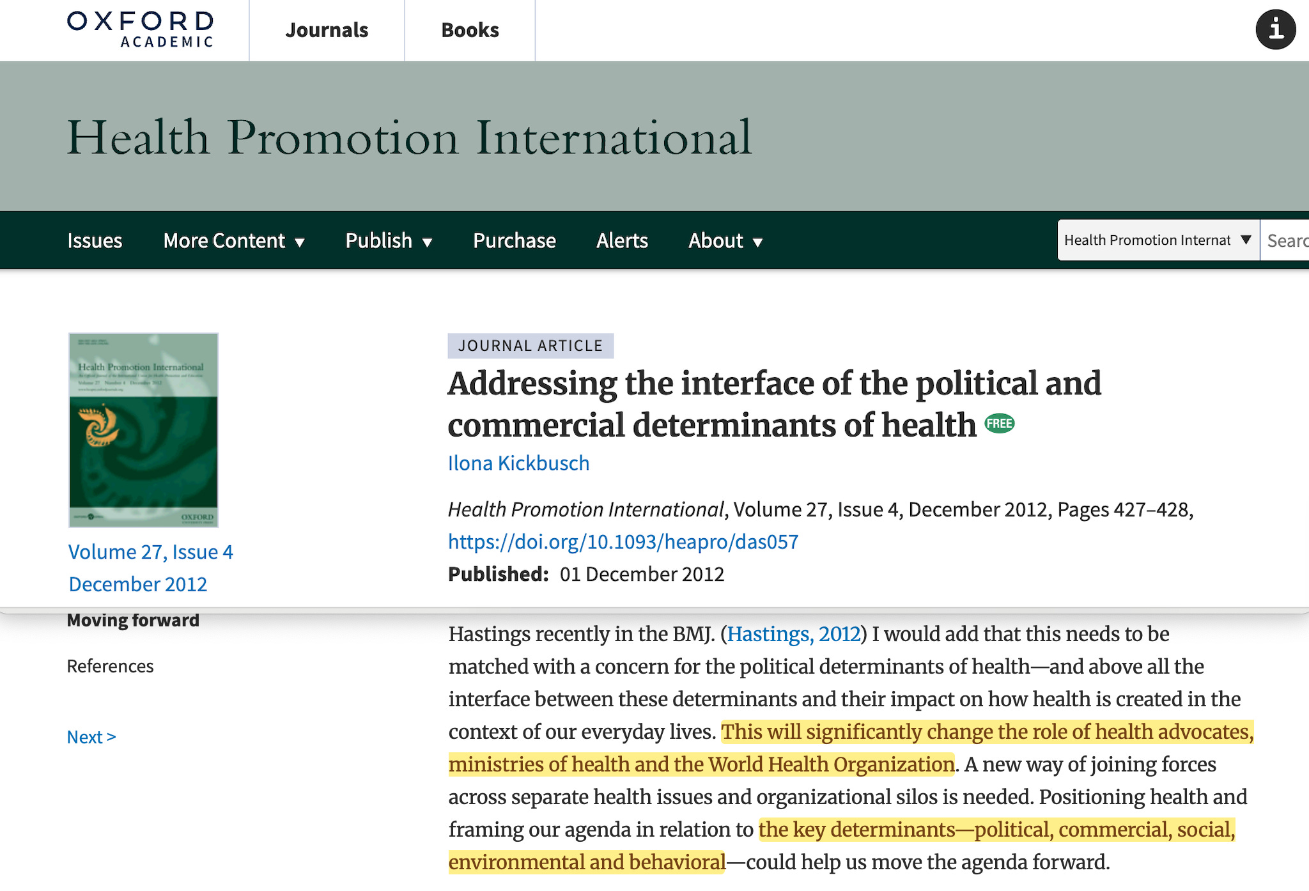Follow the Hastings, 2012 citation link
This screenshot has width=1309, height=891.
[793, 633]
